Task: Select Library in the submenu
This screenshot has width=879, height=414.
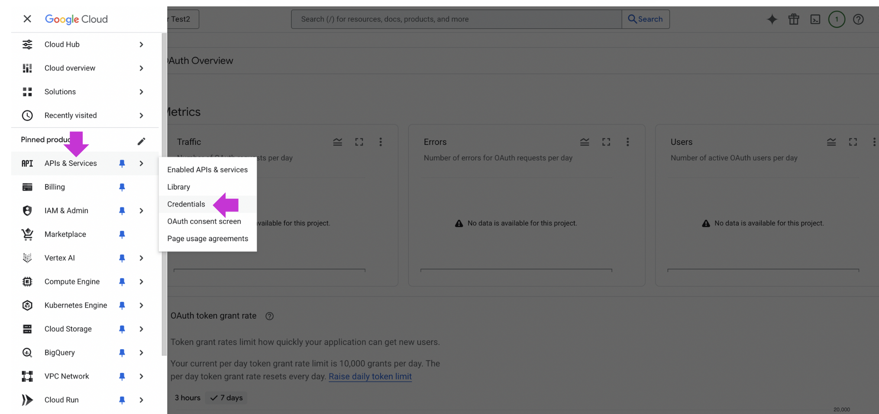Action: coord(208,187)
